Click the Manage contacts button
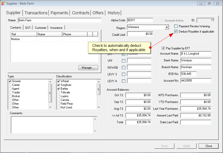 point(88,68)
